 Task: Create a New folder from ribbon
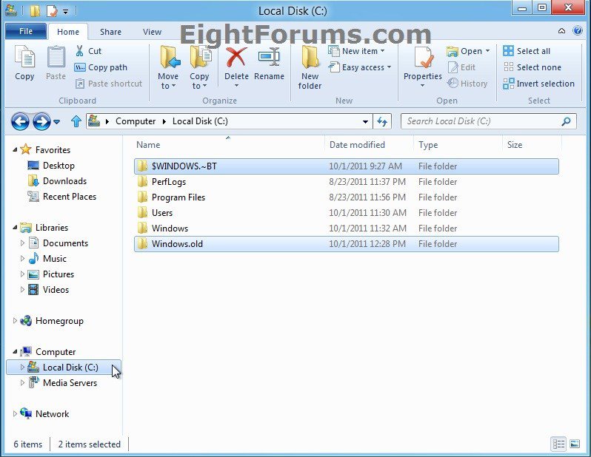310,67
